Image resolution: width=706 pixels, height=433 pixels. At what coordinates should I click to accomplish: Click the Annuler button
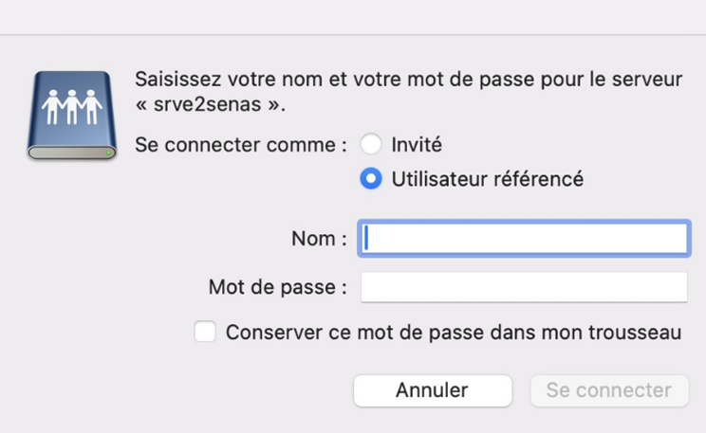[x=433, y=390]
